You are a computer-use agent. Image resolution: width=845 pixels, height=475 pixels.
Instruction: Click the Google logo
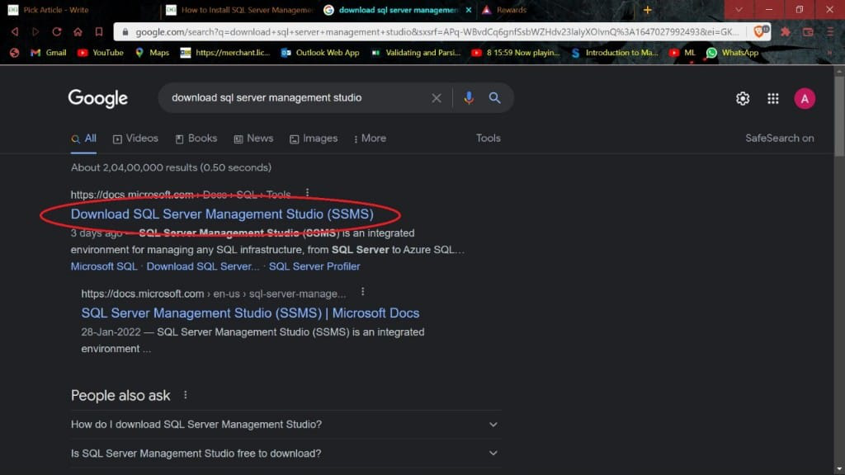[x=98, y=98]
